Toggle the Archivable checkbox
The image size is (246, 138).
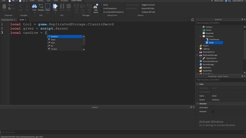click(x=213, y=108)
